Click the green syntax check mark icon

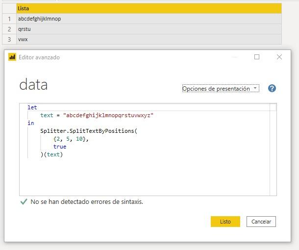[x=23, y=201]
